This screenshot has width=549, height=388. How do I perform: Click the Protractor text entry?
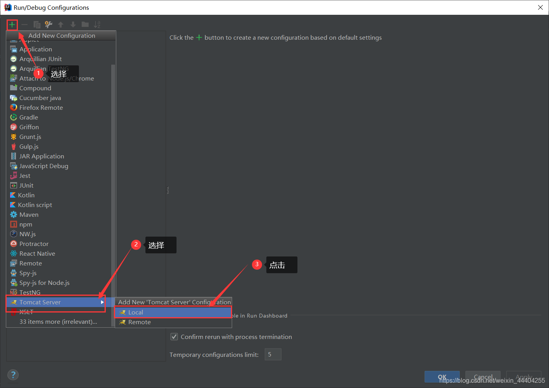(x=34, y=244)
